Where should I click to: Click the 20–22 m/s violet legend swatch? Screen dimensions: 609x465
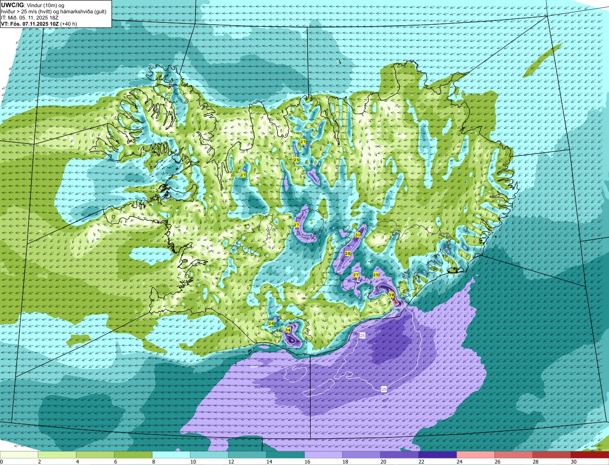coord(400,455)
